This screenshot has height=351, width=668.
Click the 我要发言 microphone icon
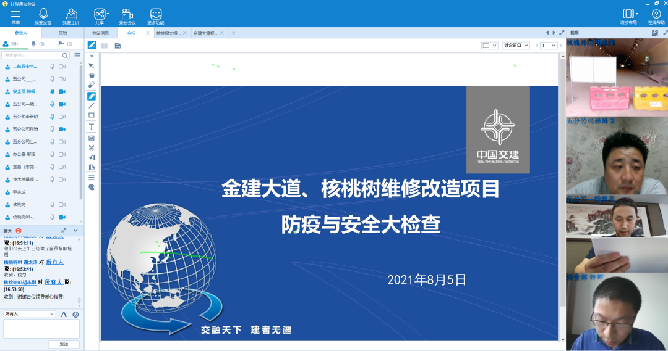coord(43,14)
